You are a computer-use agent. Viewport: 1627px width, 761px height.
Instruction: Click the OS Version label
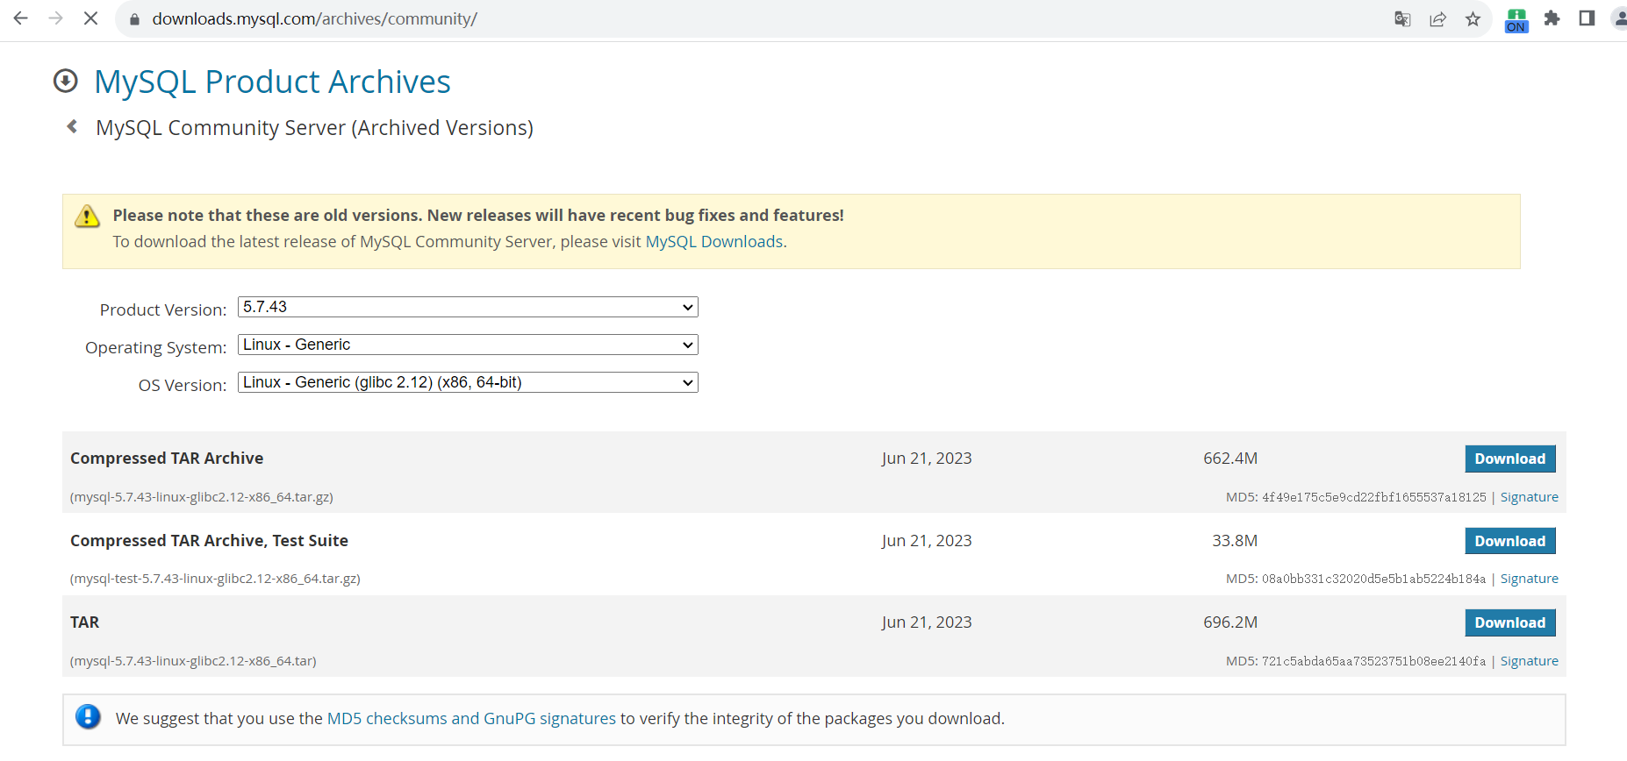[x=183, y=386]
